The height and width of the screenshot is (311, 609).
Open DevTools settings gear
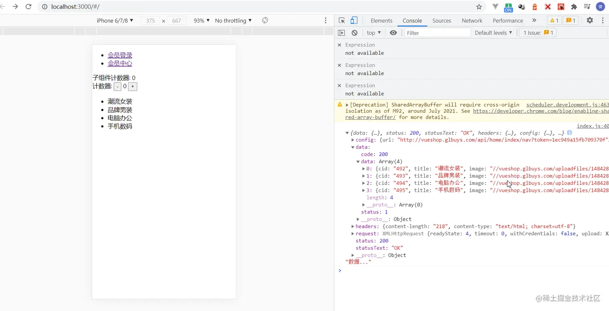pyautogui.click(x=590, y=20)
